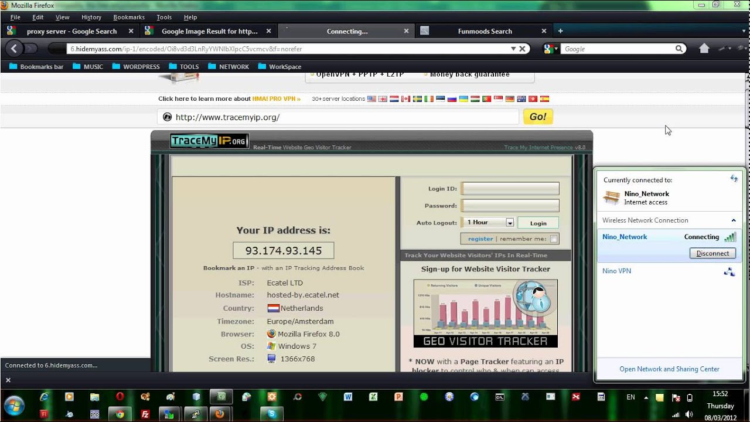Viewport: 750px width, 422px height.
Task: Open PowerPoint from the taskbar
Action: click(398, 397)
